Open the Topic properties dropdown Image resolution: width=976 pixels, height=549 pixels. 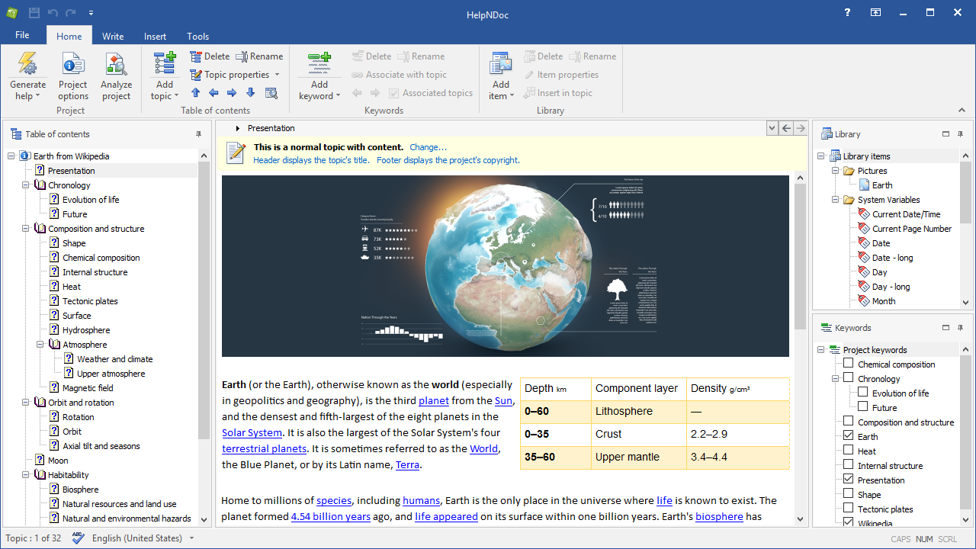click(x=236, y=75)
